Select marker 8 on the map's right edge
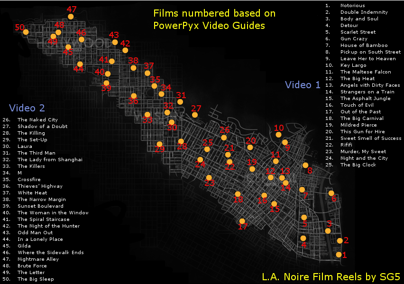 (306, 165)
